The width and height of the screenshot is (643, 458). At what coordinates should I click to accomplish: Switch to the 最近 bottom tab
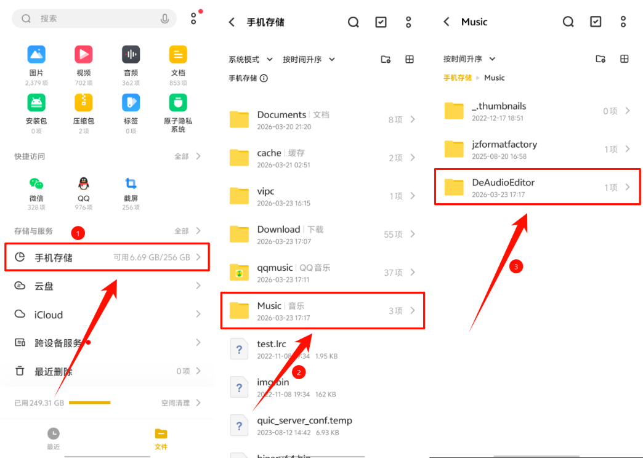point(54,438)
